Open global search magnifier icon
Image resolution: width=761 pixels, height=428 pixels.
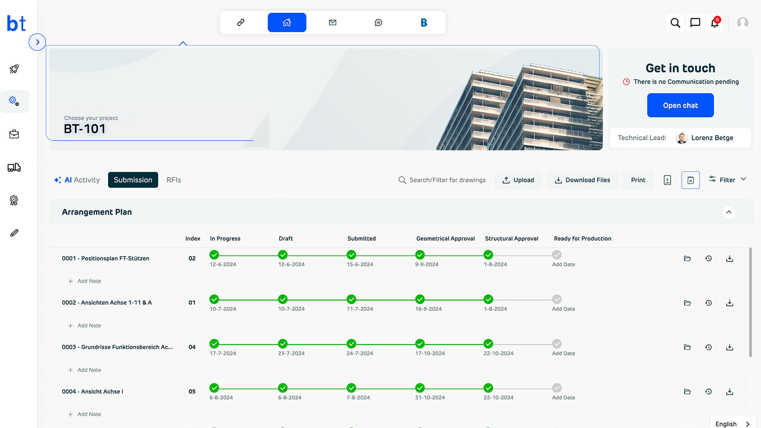pos(675,23)
